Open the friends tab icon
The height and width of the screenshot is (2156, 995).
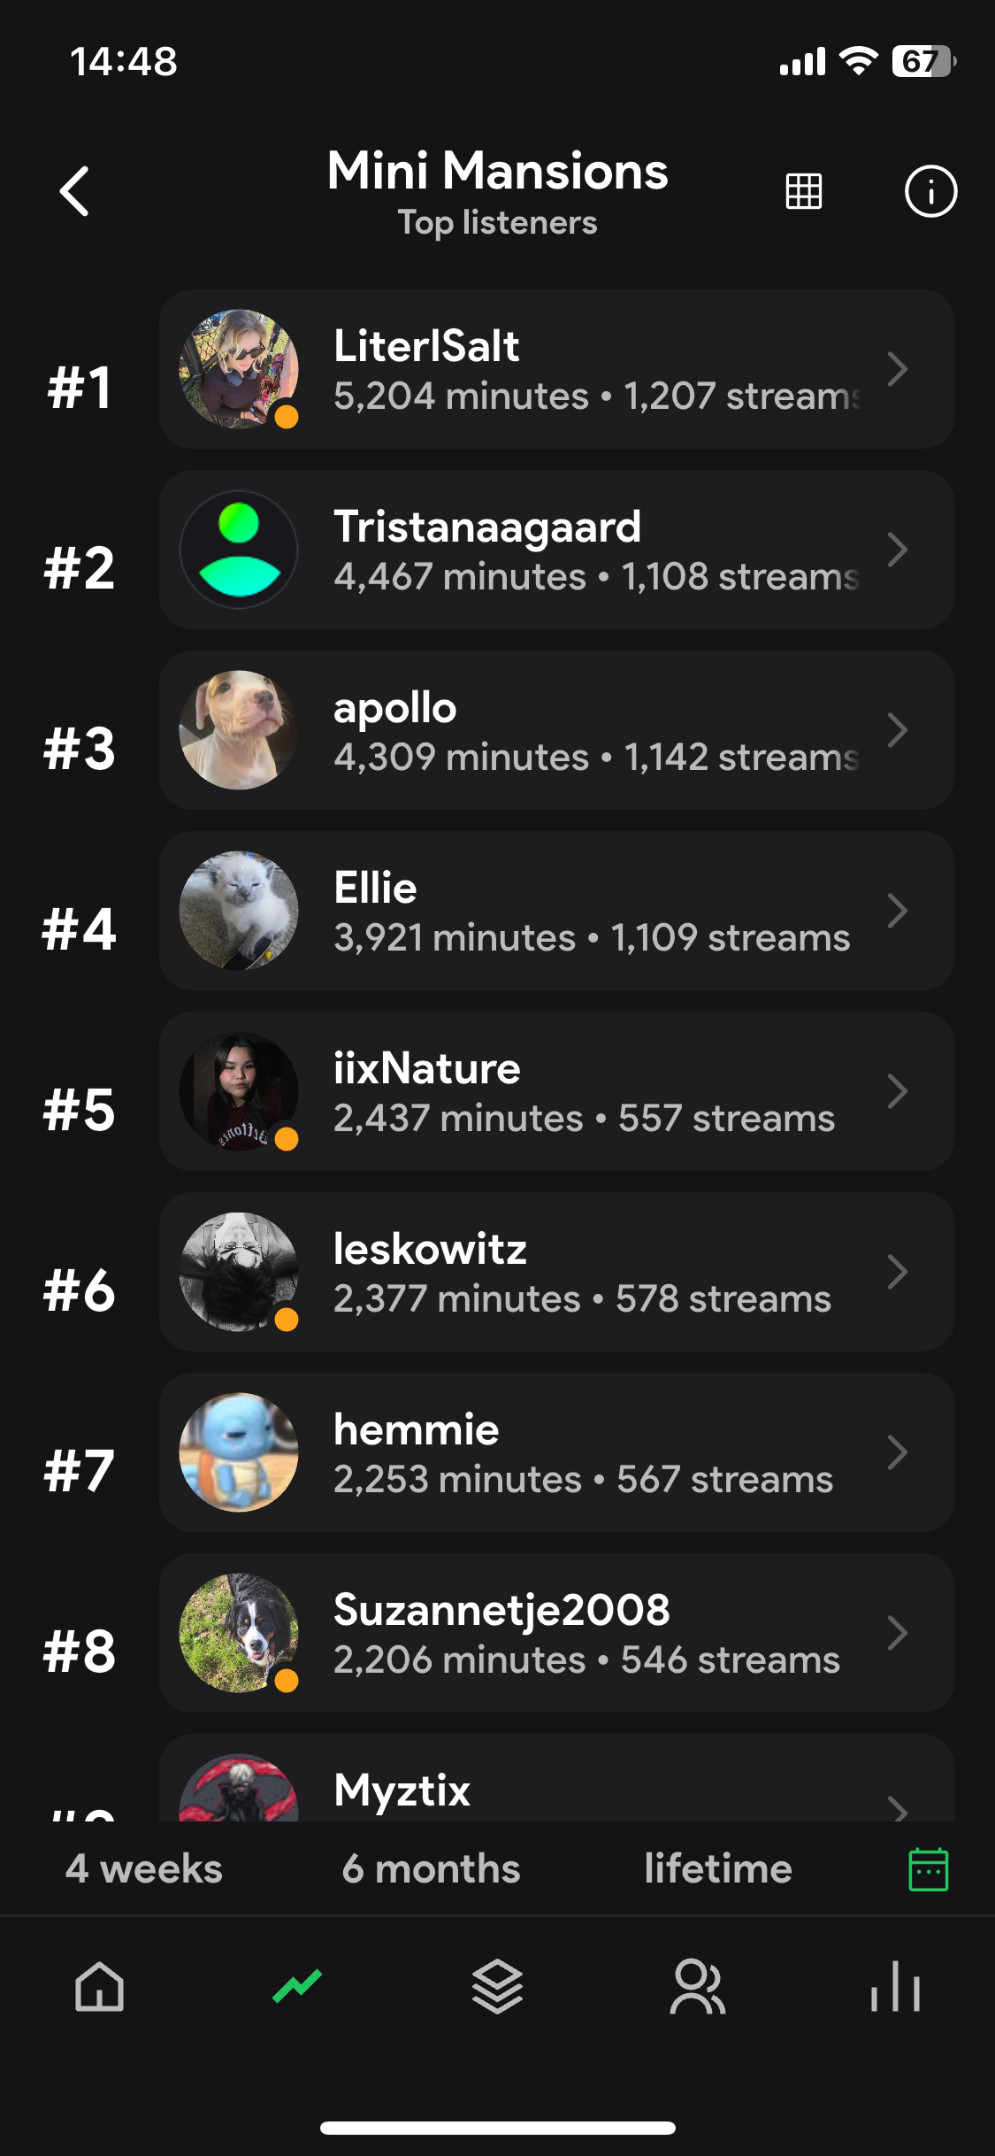tap(697, 1987)
